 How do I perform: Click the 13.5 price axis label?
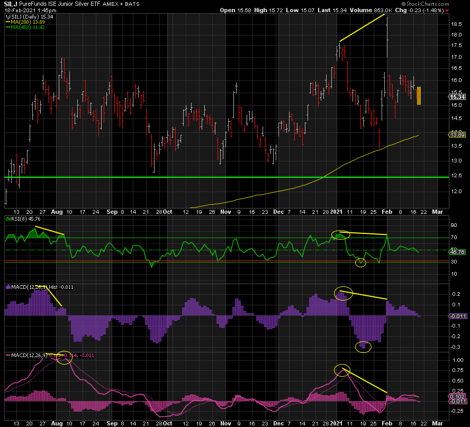point(456,146)
